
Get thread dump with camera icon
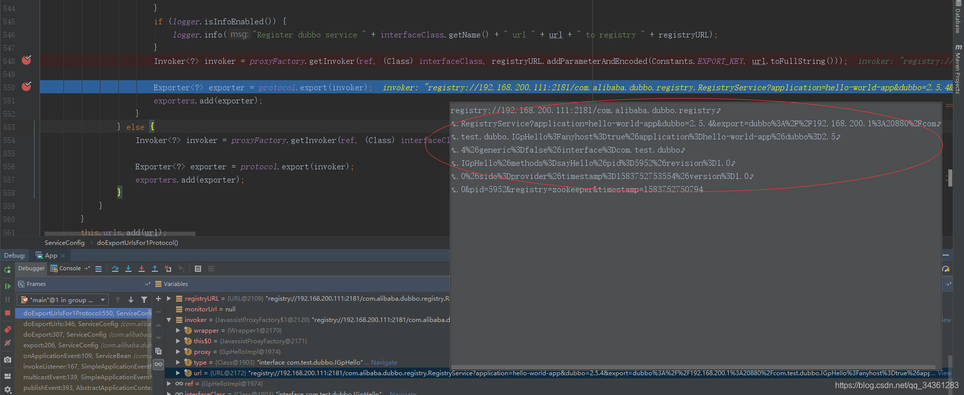pos(8,360)
